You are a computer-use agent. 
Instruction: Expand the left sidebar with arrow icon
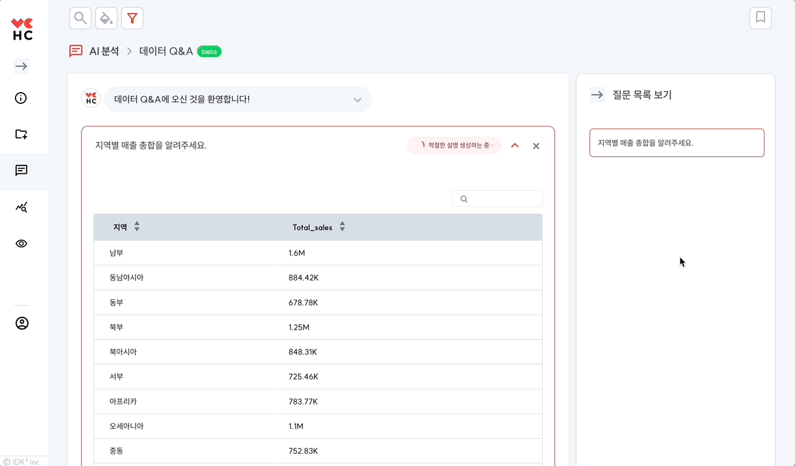coord(21,66)
